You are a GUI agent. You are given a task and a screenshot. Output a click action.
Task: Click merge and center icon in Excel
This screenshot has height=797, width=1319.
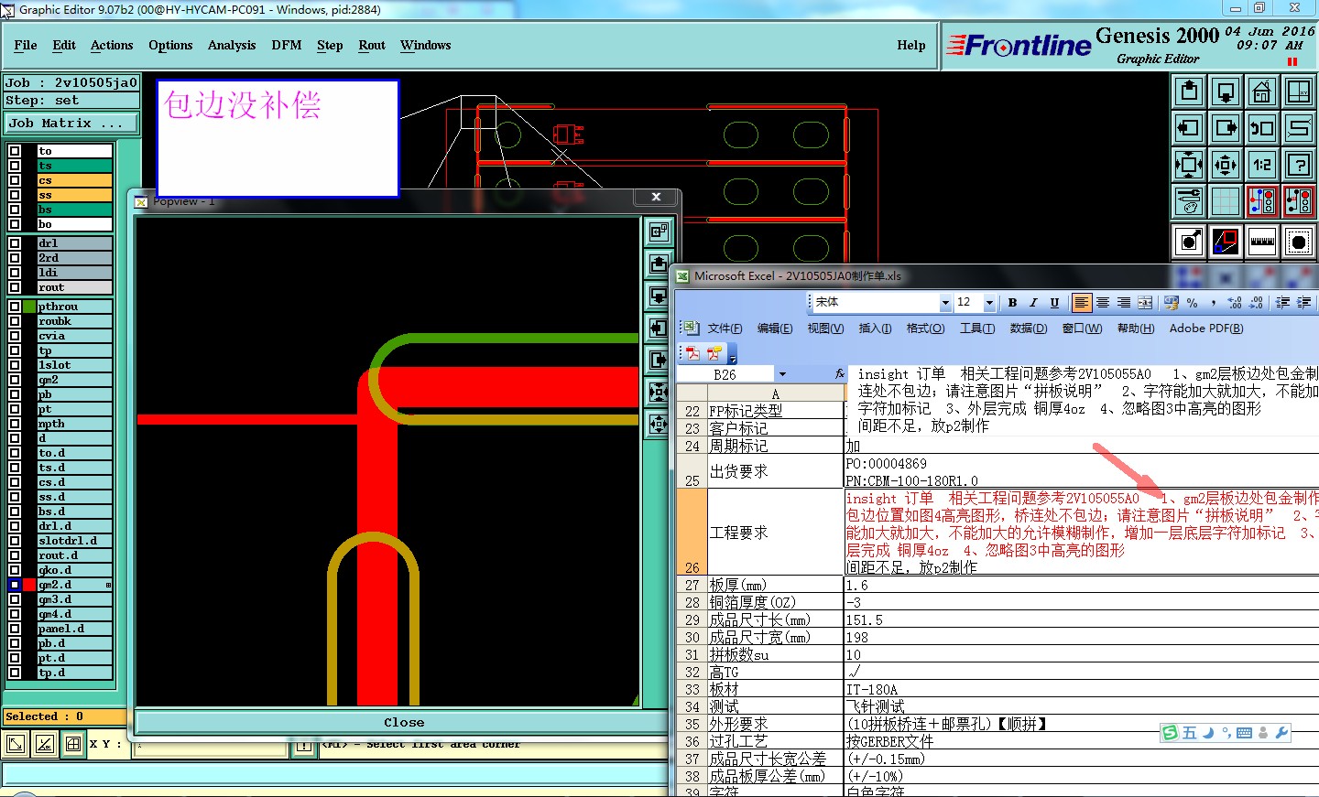[x=1145, y=303]
